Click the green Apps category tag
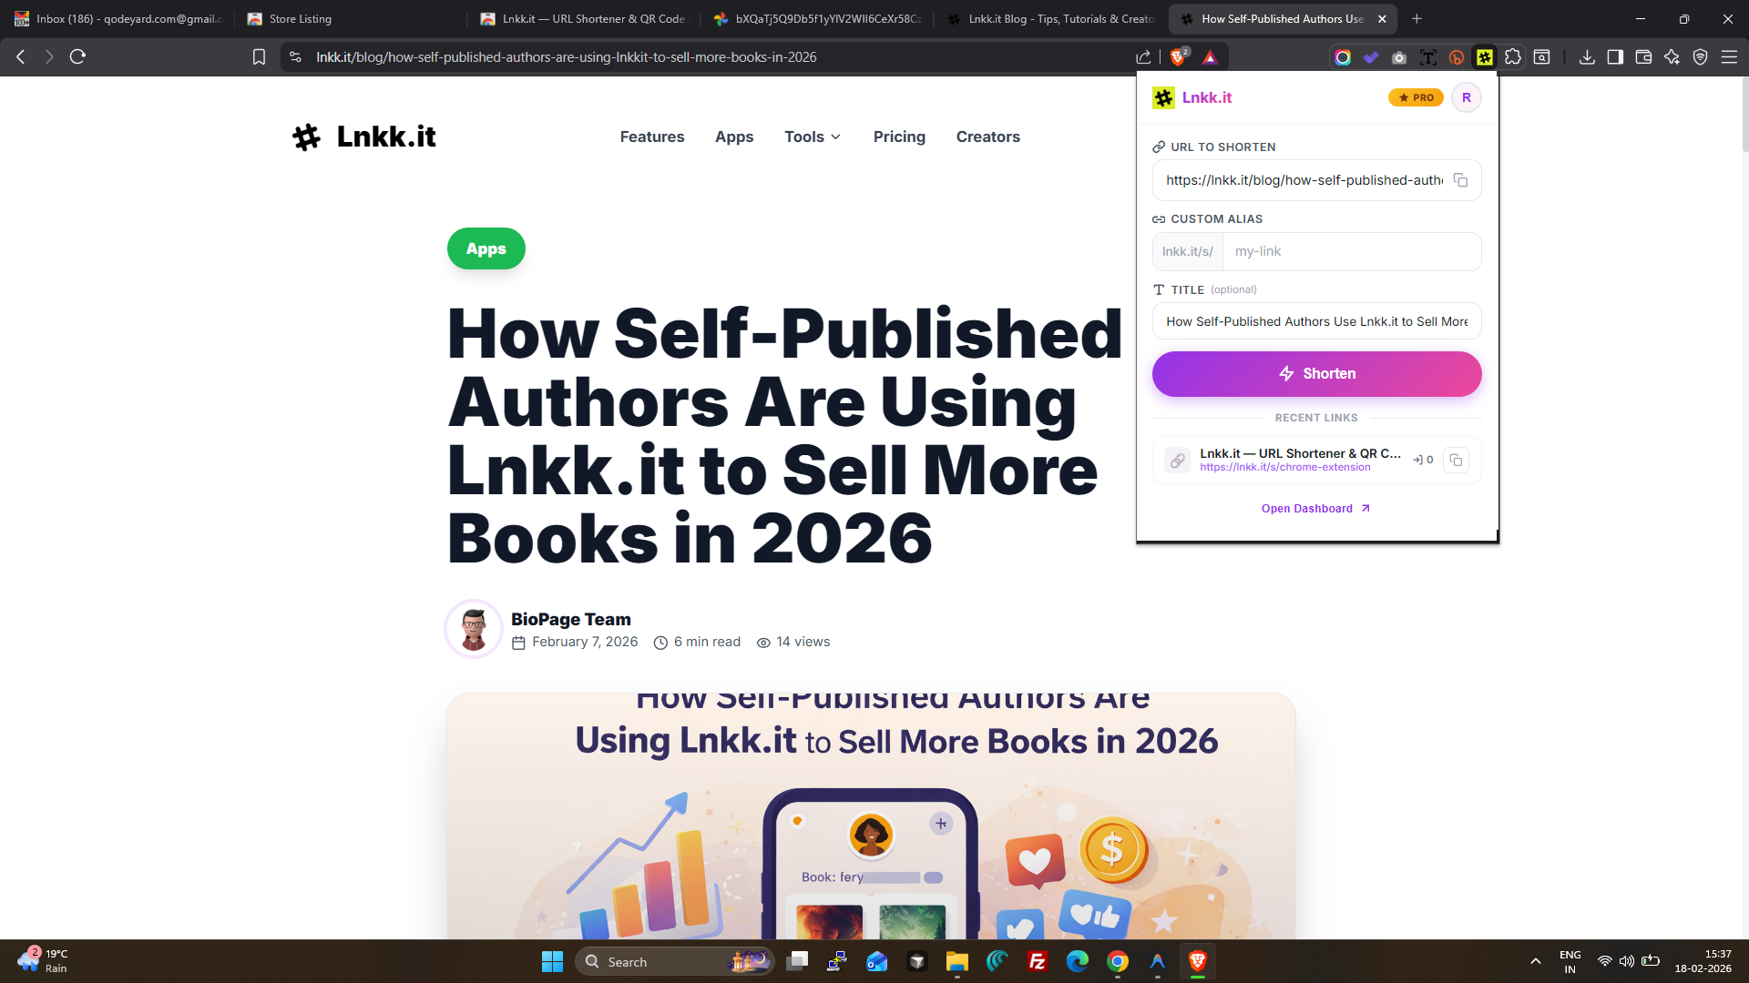Screen dimensions: 1749x983 coord(486,248)
